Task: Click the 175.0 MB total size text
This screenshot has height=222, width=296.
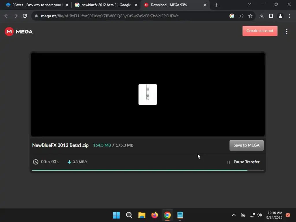Action: pos(124,145)
